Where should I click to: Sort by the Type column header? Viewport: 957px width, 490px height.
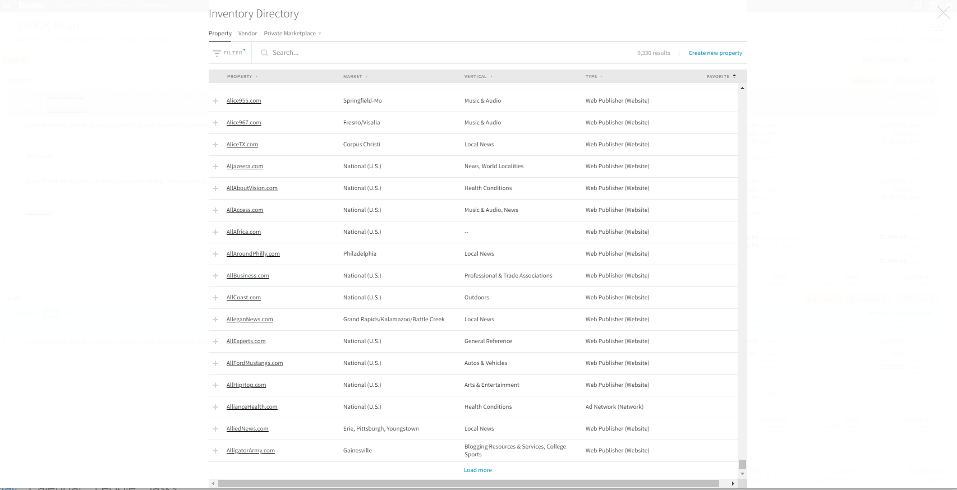(594, 76)
